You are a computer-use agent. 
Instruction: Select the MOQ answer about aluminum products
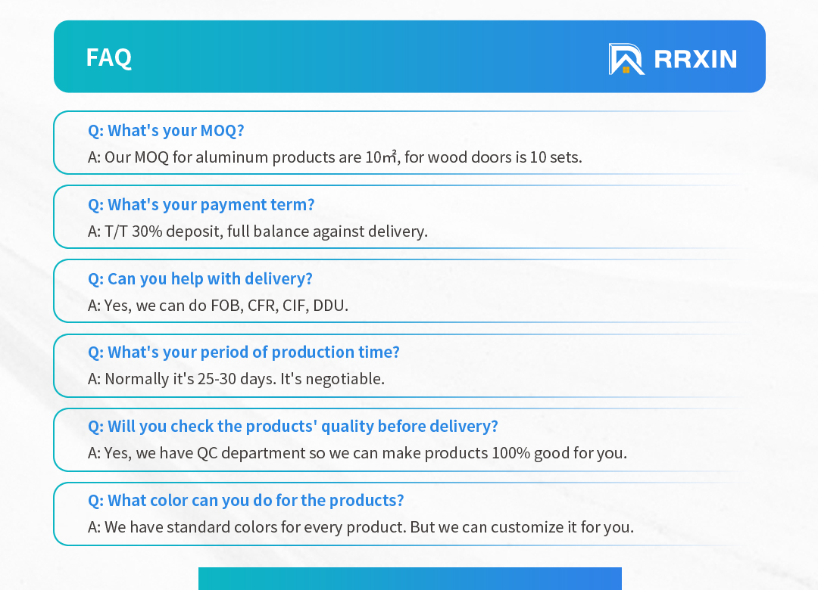[335, 157]
